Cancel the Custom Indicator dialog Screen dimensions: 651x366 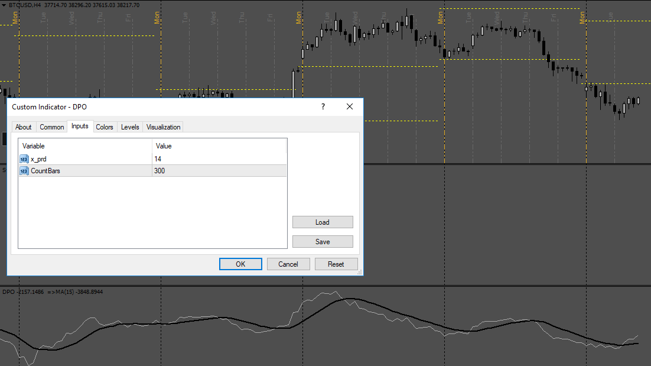(x=288, y=264)
